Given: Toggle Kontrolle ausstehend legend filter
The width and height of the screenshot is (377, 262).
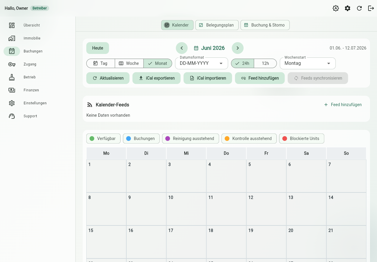Looking at the screenshot, I should tap(249, 139).
